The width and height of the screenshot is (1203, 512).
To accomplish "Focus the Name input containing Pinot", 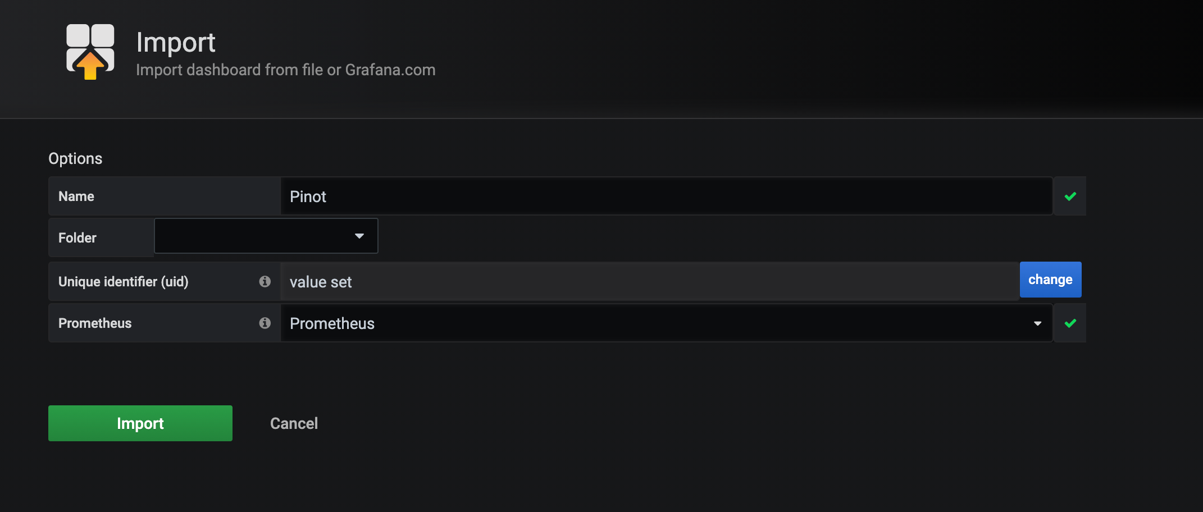I will click(666, 196).
